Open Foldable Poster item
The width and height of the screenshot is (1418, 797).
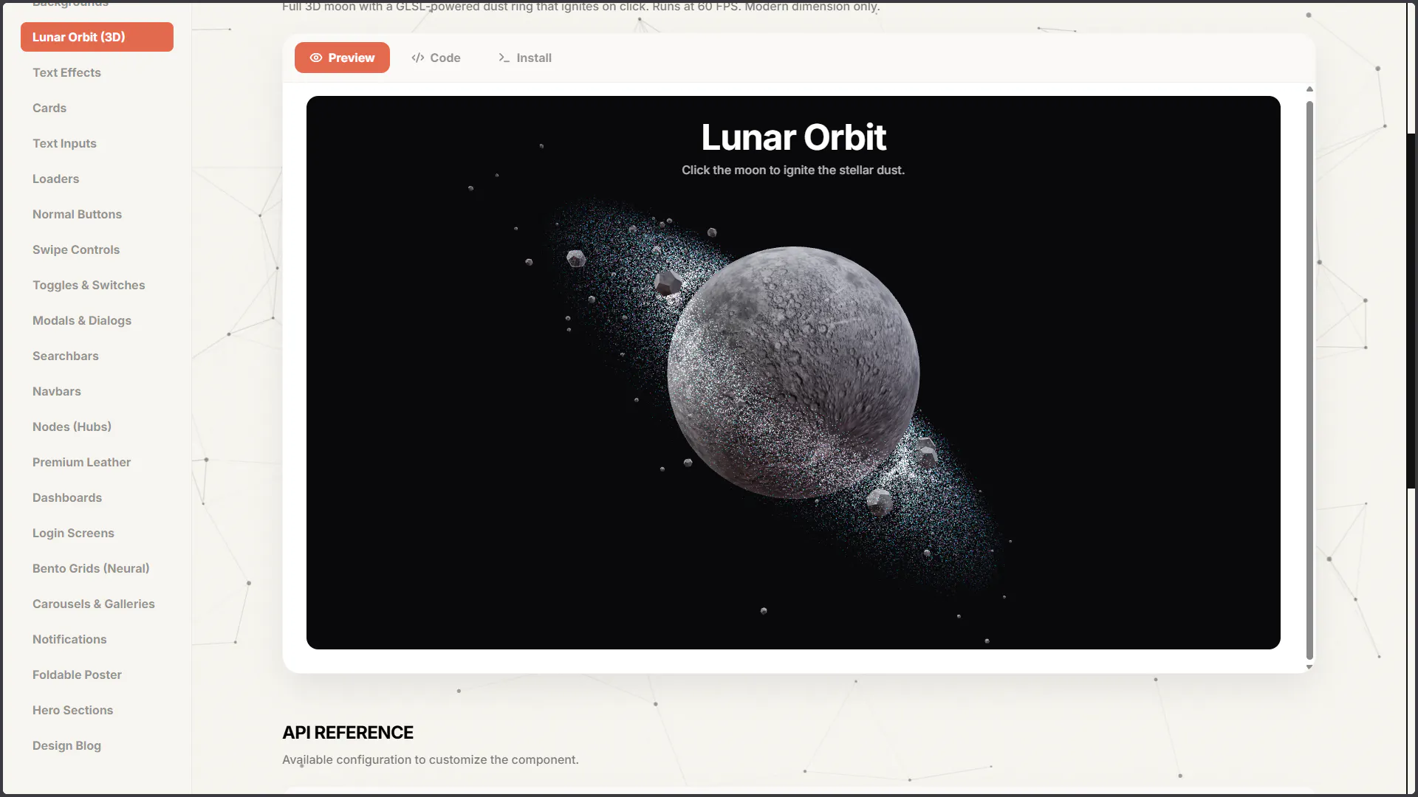pyautogui.click(x=97, y=674)
